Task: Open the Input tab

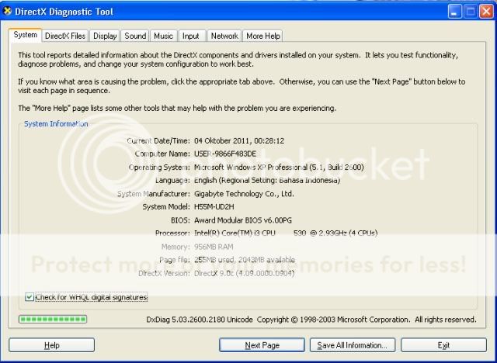Action: [191, 36]
